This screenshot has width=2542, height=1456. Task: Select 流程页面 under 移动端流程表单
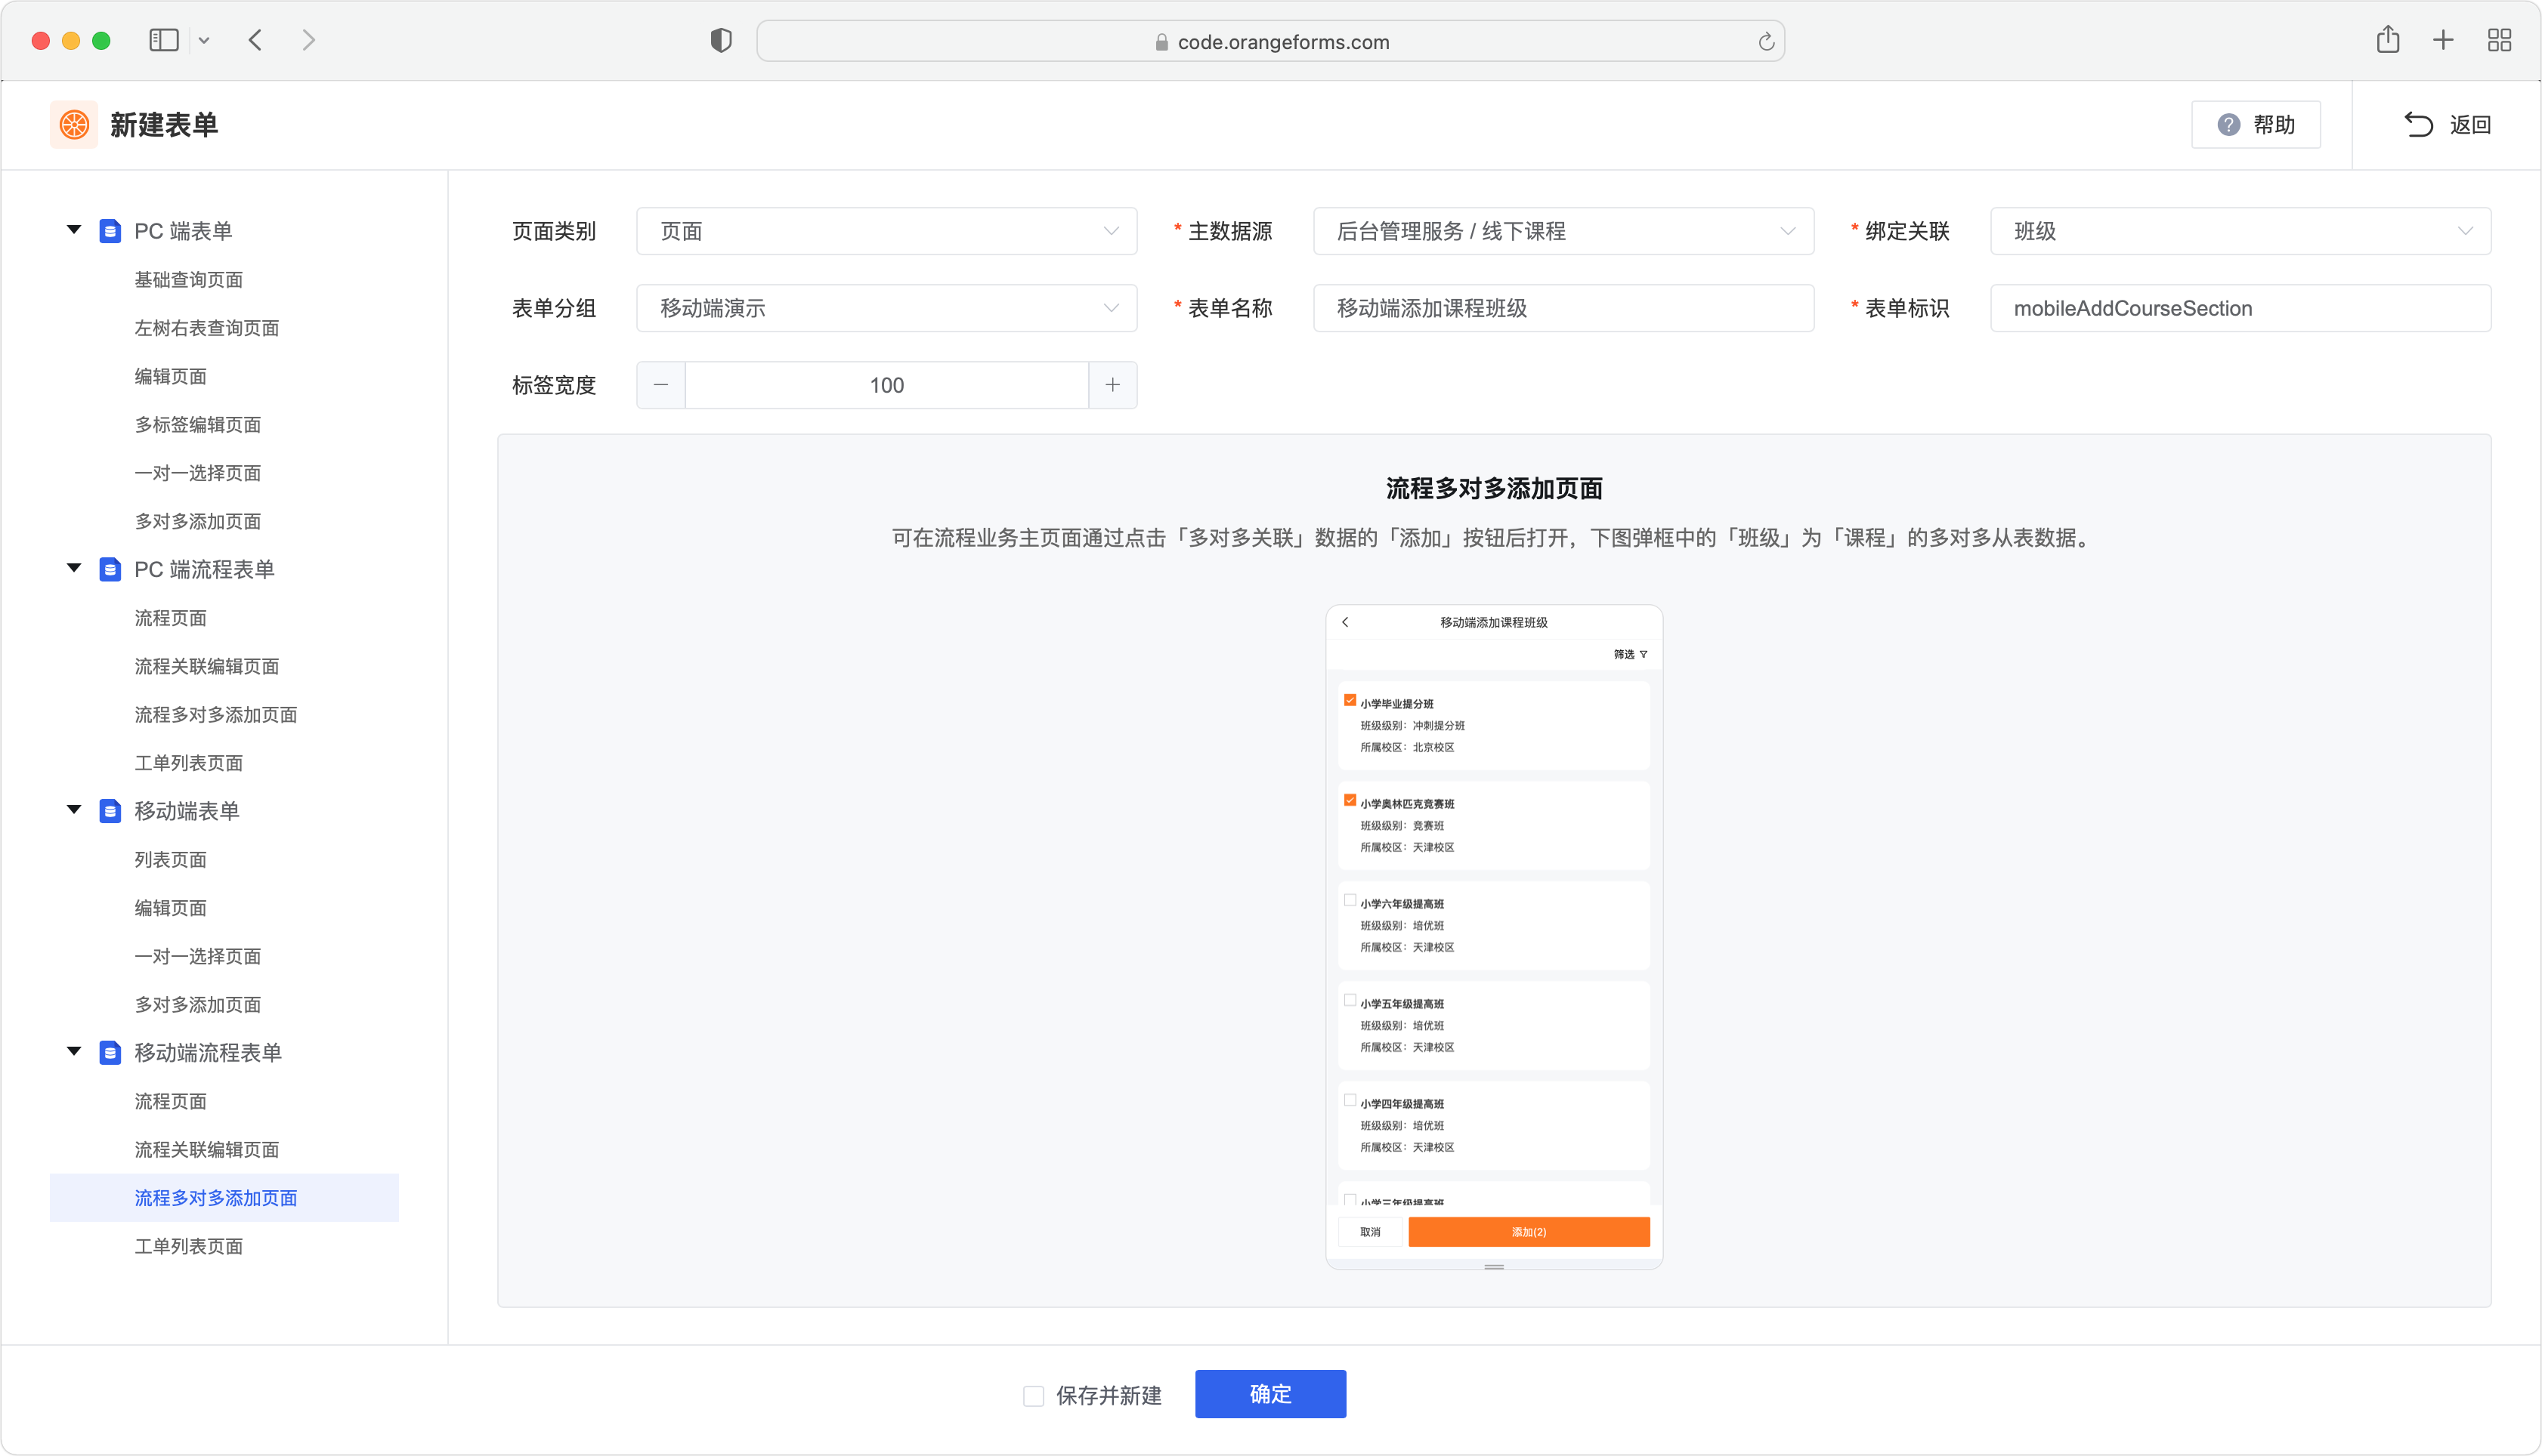pyautogui.click(x=171, y=1101)
